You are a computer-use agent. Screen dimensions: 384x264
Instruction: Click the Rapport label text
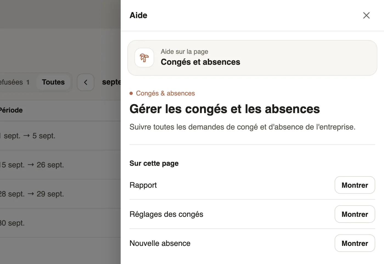point(143,185)
